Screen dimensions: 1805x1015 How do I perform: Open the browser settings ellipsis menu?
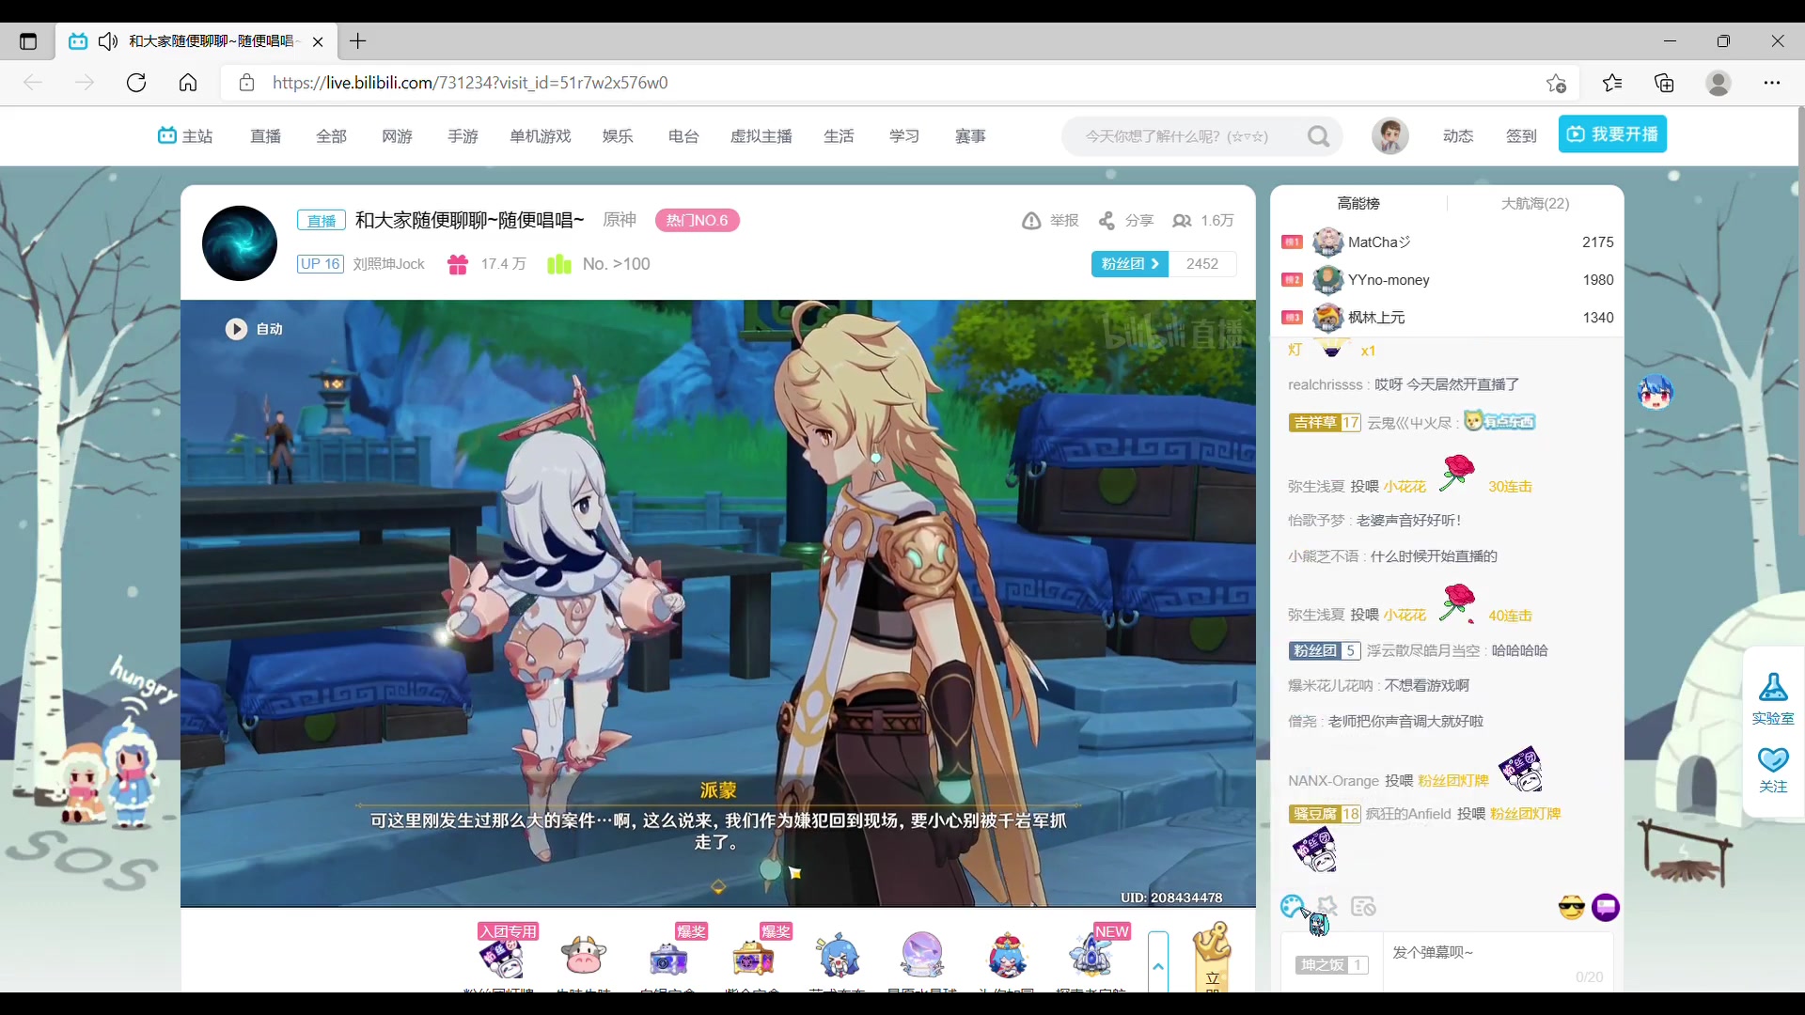[x=1772, y=83]
